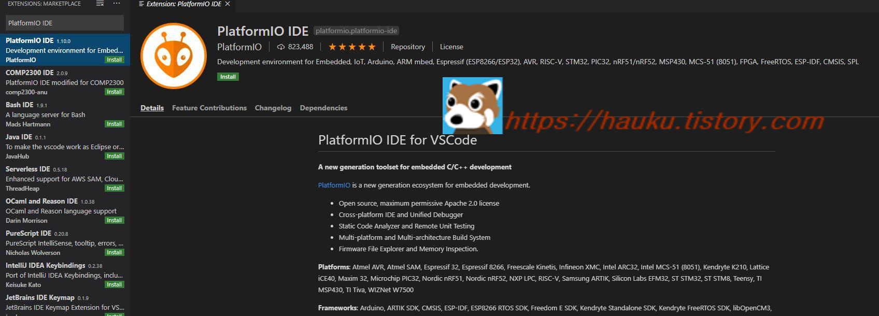This screenshot has height=316, width=879.
Task: Install the Serverless IDE extension
Action: click(114, 188)
